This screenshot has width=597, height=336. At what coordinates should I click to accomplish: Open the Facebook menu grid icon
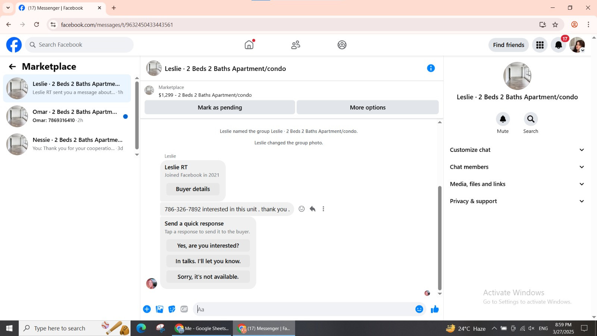(540, 45)
